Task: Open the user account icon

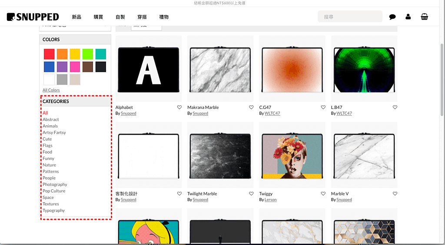Action: click(x=408, y=17)
